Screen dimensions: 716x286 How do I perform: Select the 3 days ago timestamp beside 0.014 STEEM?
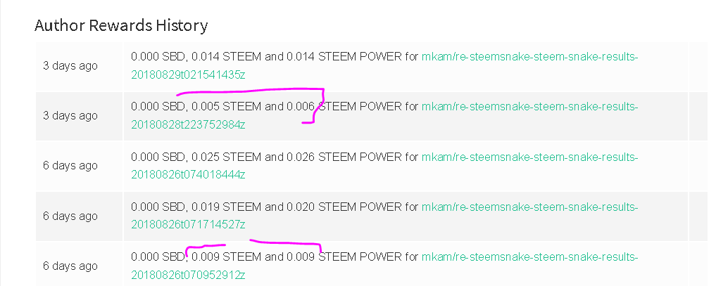point(70,65)
